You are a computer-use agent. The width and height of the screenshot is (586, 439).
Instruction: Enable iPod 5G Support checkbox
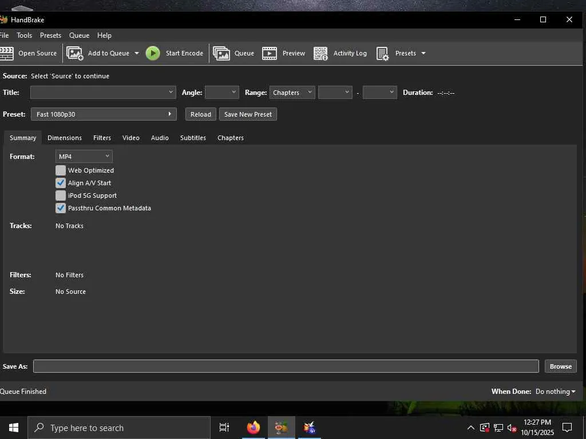tap(61, 195)
